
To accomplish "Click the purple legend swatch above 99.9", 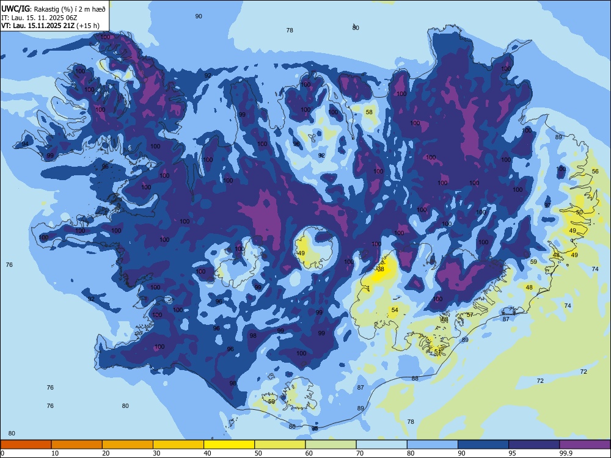I will [x=585, y=445].
